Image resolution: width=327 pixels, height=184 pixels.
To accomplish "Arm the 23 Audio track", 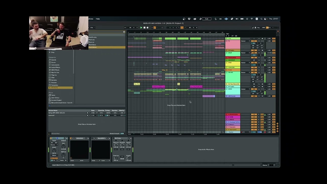I will tap(262, 50).
